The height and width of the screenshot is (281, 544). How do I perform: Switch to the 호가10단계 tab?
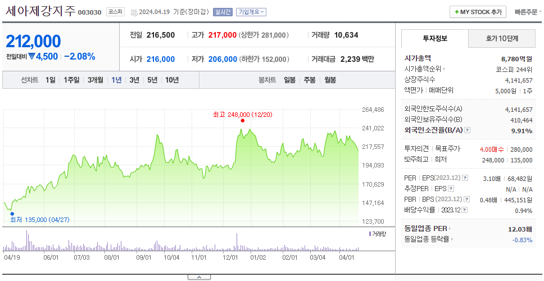[x=502, y=39]
